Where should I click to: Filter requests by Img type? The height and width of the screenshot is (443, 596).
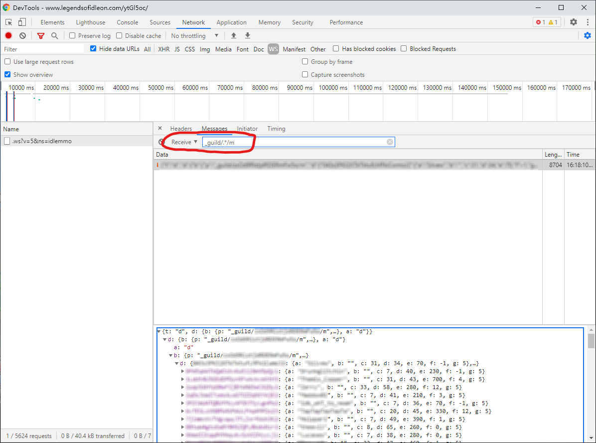[x=205, y=49]
